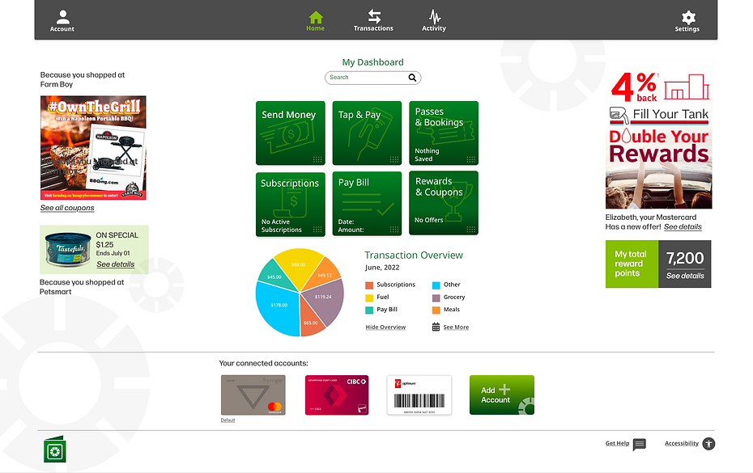Select the PC Optimum barcode card
This screenshot has height=473, width=753.
[419, 395]
